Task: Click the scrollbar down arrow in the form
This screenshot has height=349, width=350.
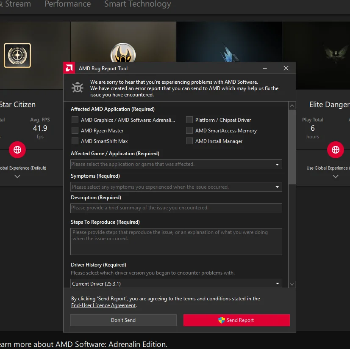Action: (x=292, y=284)
